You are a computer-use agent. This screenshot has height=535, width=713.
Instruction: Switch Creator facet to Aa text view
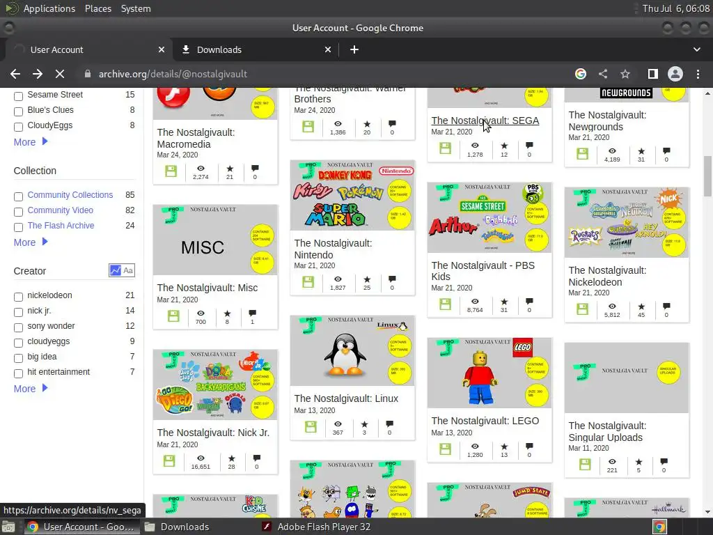point(128,270)
